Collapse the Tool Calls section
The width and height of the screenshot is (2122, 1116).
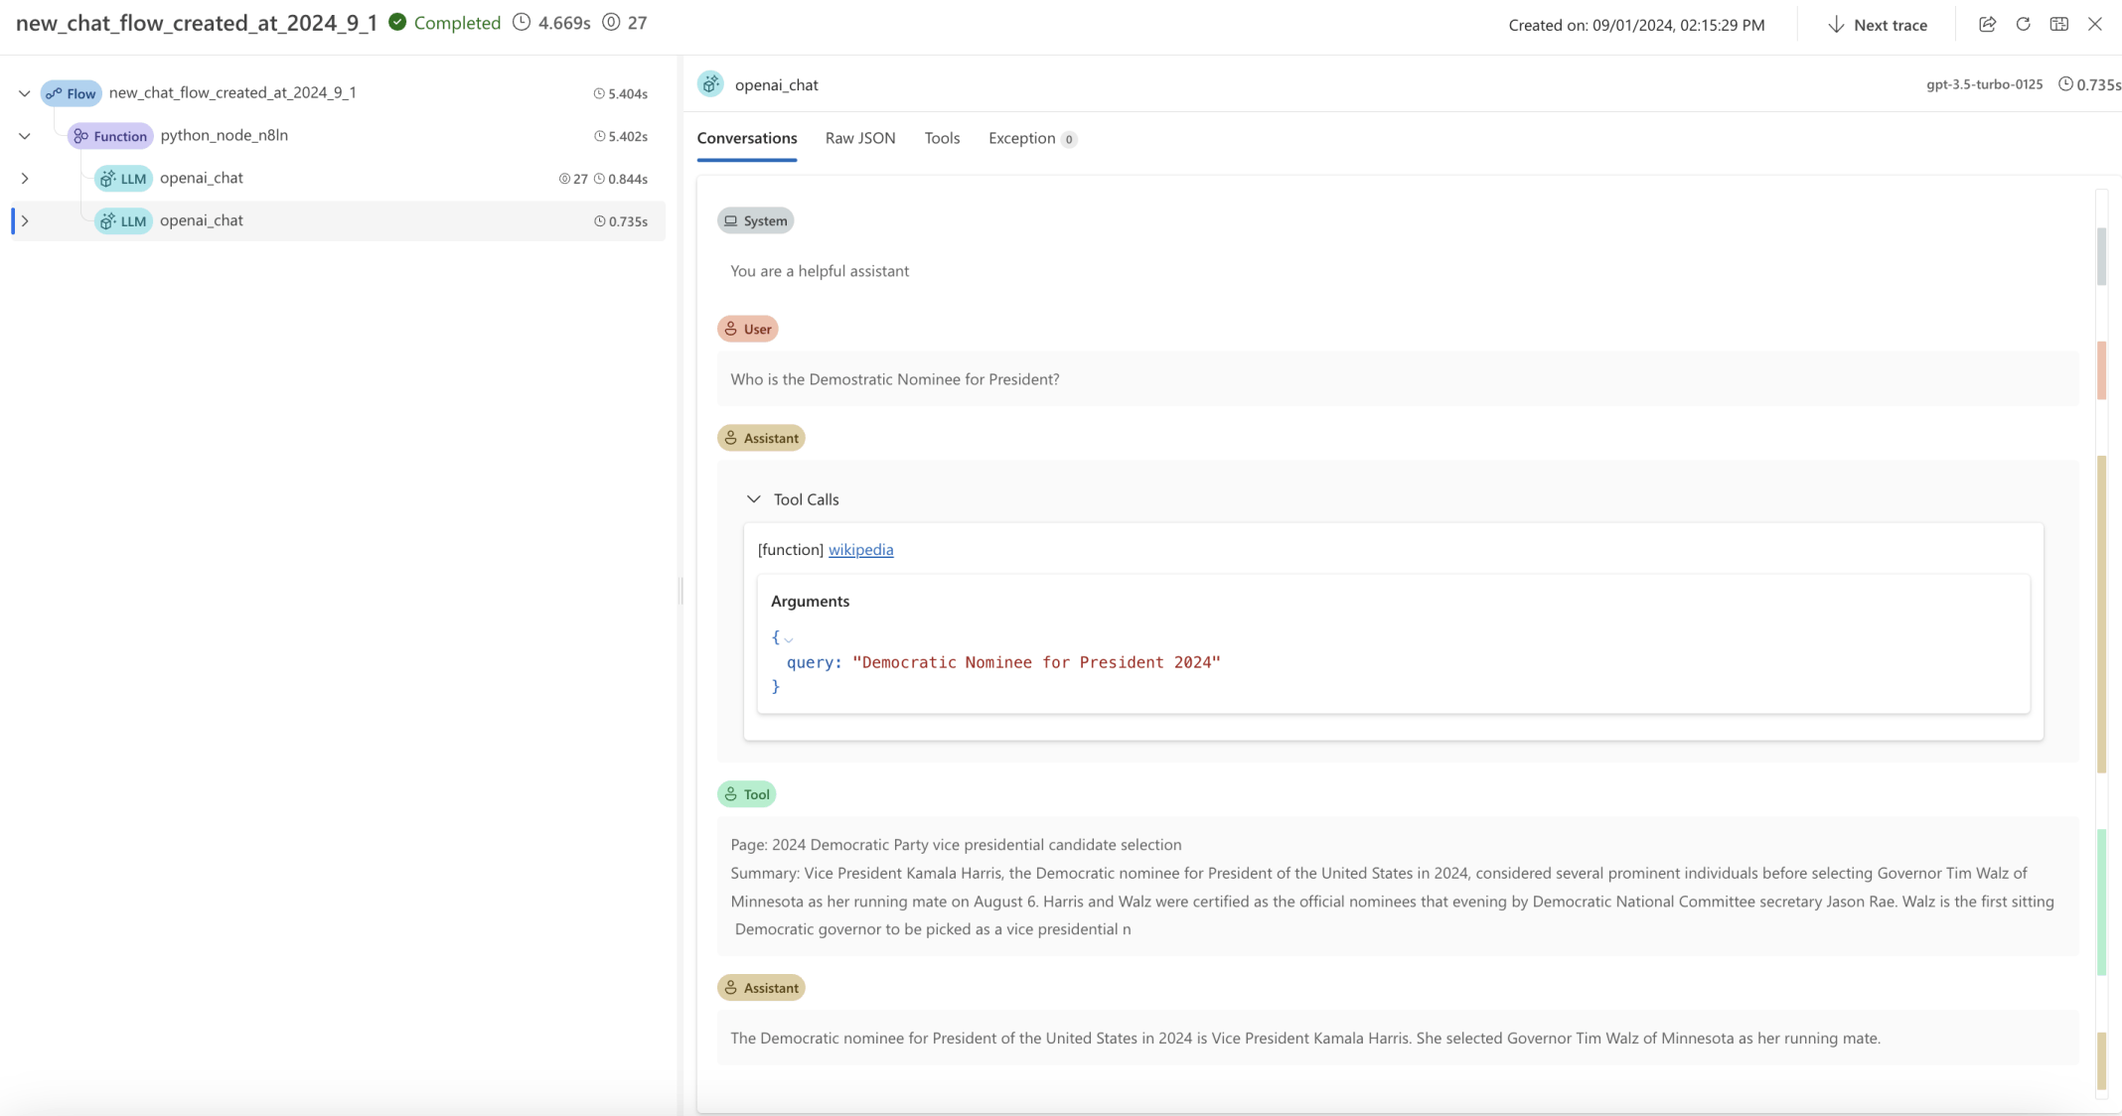pyautogui.click(x=754, y=499)
